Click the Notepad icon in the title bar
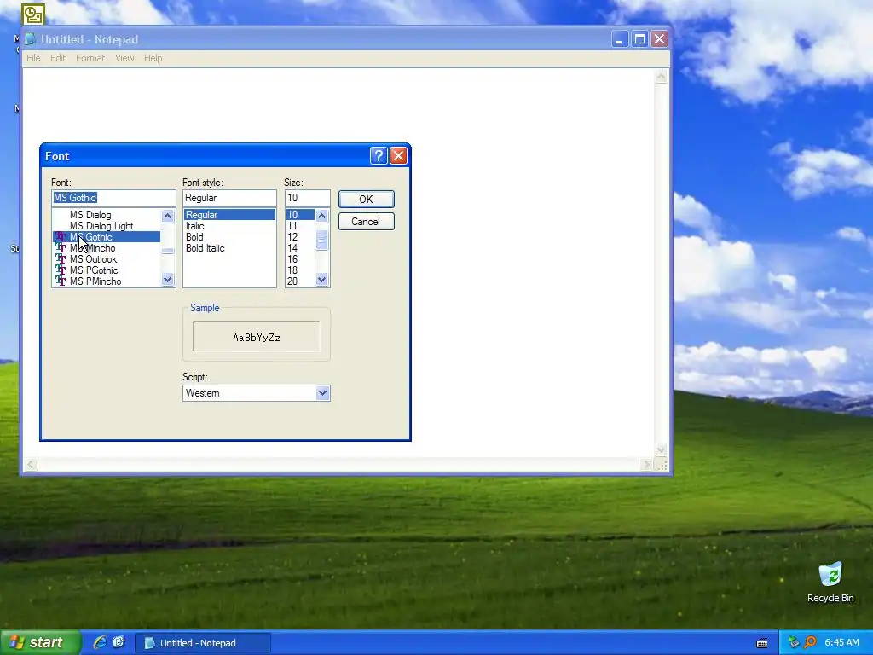Image resolution: width=873 pixels, height=655 pixels. click(31, 39)
